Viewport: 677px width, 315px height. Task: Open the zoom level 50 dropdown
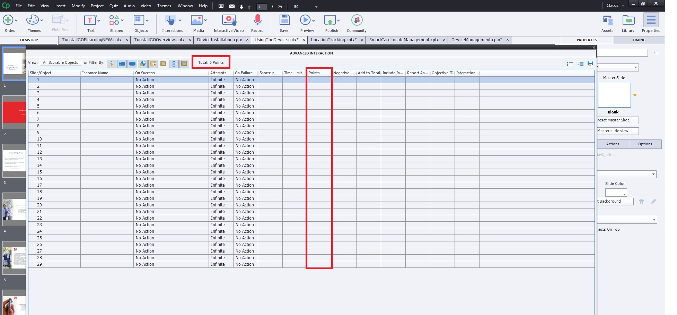coord(316,7)
